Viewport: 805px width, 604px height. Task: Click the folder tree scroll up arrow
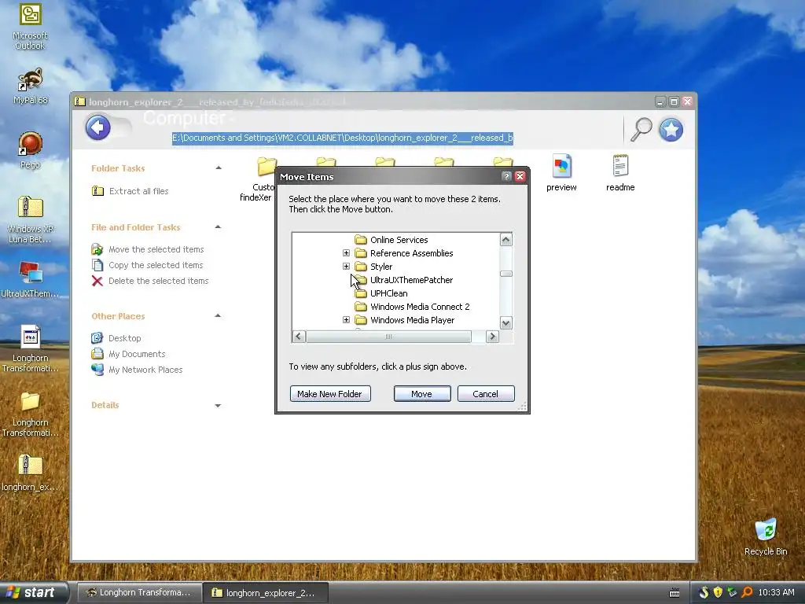pos(505,240)
